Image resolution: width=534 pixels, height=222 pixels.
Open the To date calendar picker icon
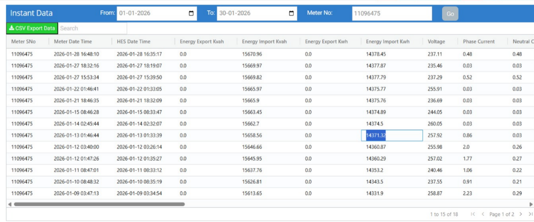292,13
